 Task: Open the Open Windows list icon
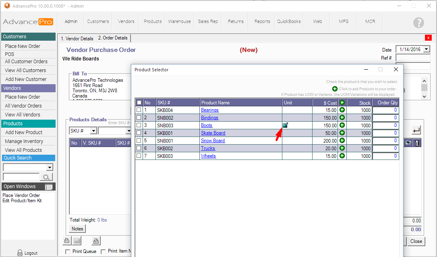click(x=49, y=187)
